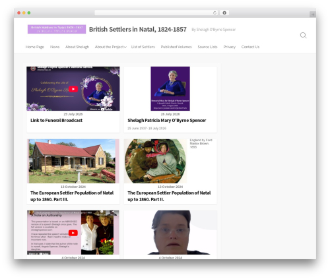
Task: Maximize the window with the green button
Action: (x=29, y=13)
